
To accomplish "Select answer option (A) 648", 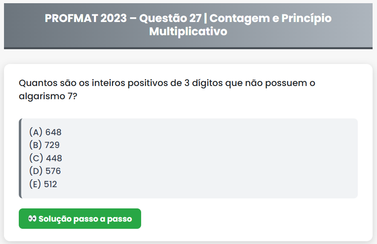I will (45, 132).
